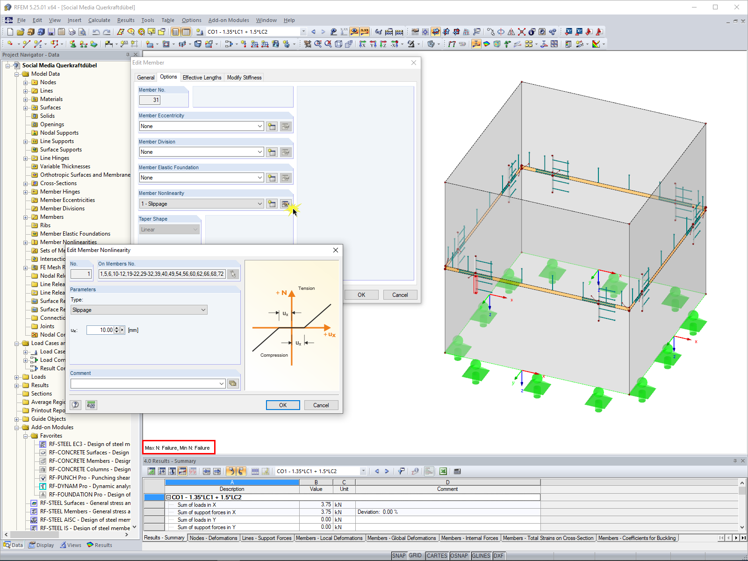Increase ux value using the spinner
Screen dimensions: 748x561
(x=116, y=328)
